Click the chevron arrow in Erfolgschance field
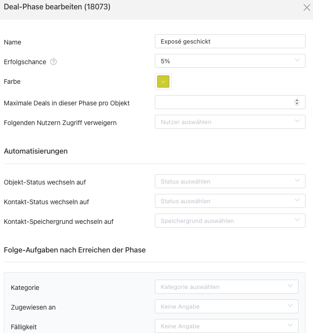The width and height of the screenshot is (313, 333). pyautogui.click(x=297, y=60)
